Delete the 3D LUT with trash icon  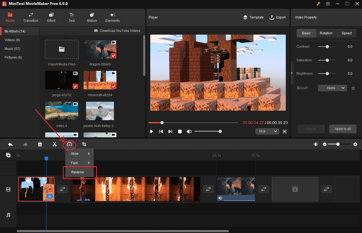pyautogui.click(x=353, y=88)
